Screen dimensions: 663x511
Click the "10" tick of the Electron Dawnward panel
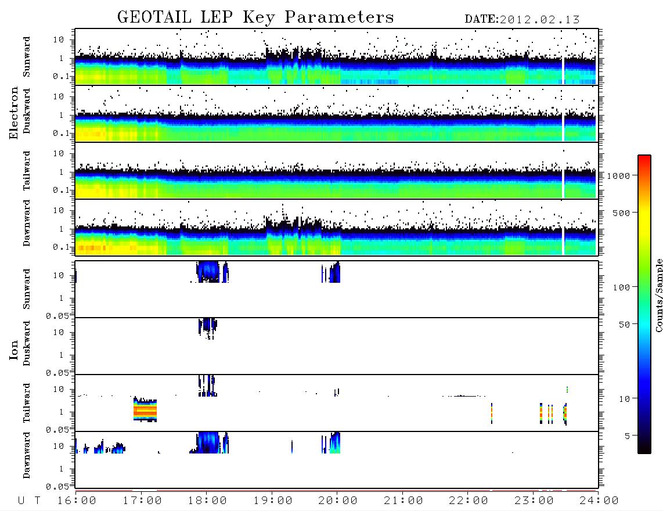point(59,210)
